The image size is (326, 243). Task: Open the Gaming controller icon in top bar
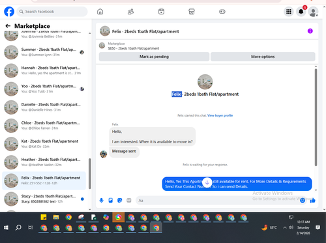coord(222,12)
